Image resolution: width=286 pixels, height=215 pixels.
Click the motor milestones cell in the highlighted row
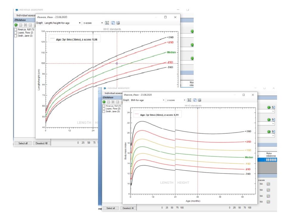click(x=271, y=160)
